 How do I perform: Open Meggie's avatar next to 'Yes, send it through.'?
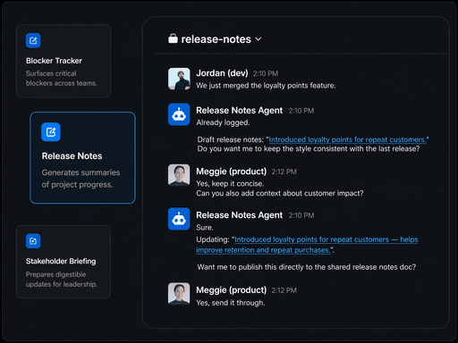pyautogui.click(x=179, y=293)
